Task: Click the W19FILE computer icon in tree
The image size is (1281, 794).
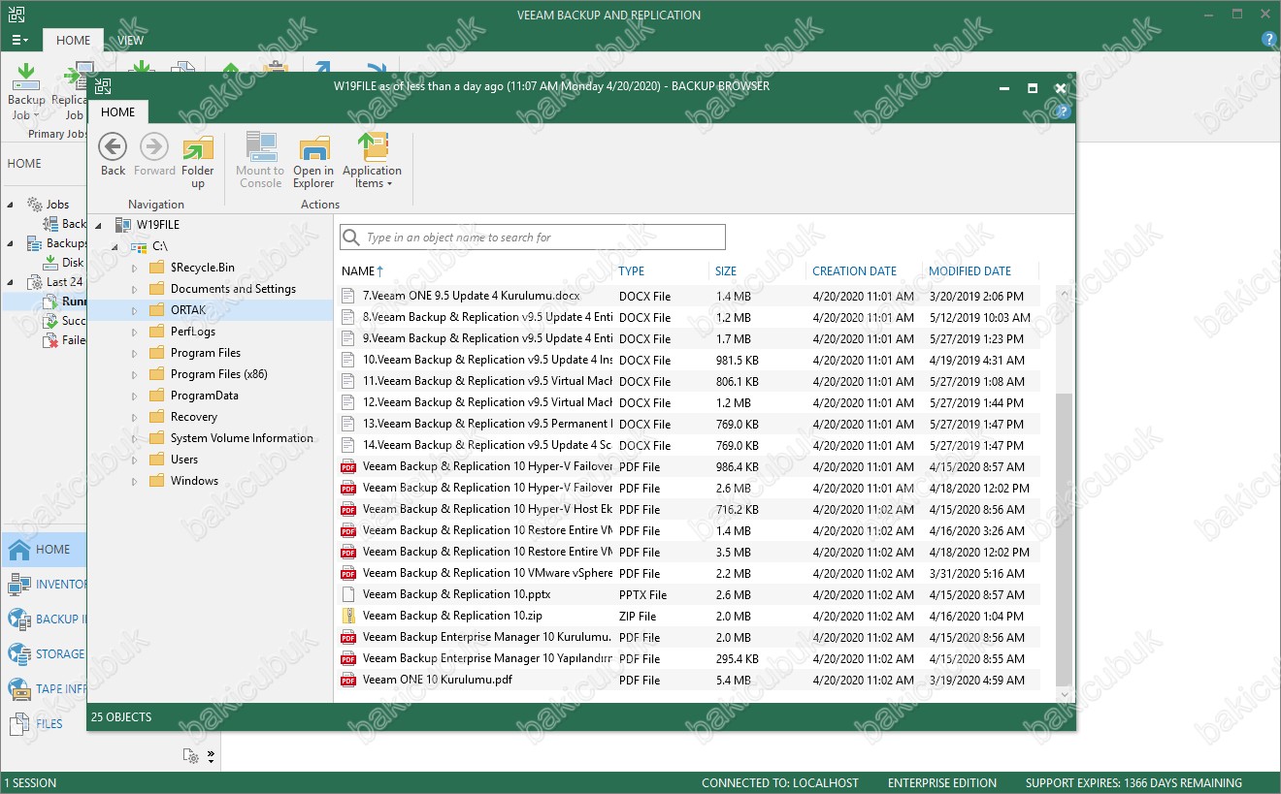Action: click(122, 225)
